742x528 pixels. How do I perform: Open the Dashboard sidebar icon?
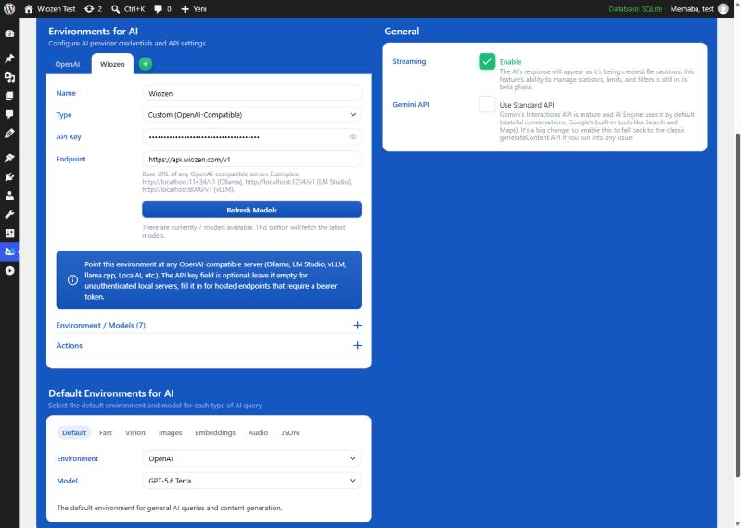pos(9,33)
